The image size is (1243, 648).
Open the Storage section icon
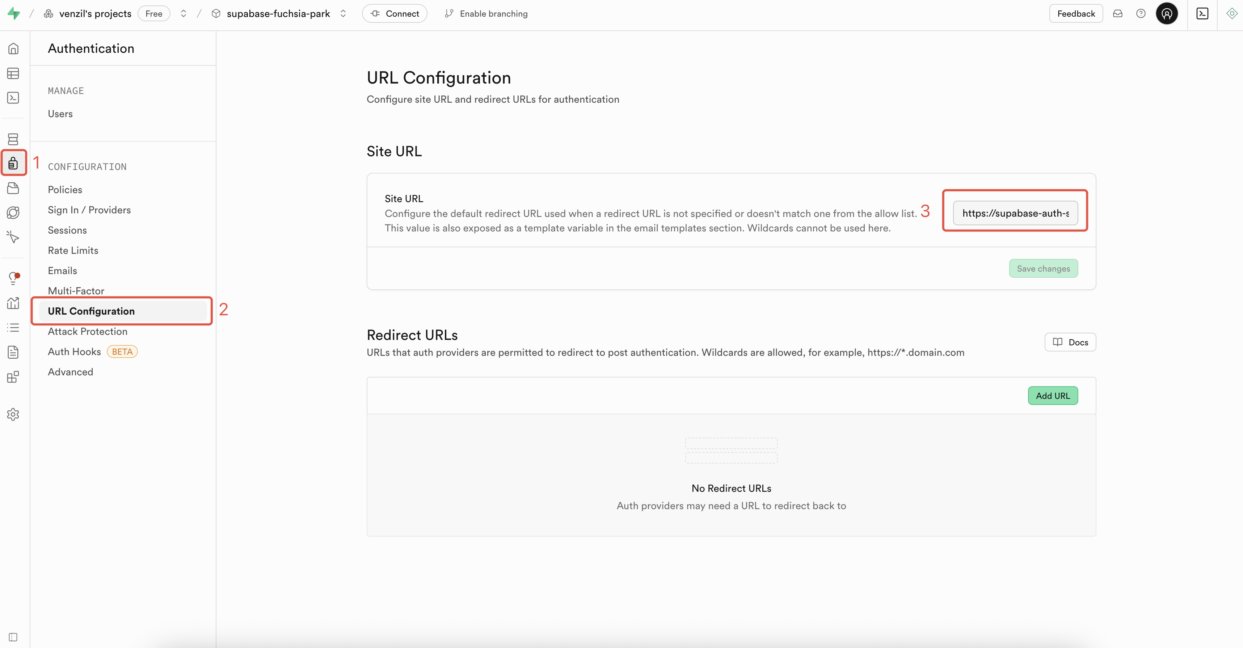click(x=13, y=188)
